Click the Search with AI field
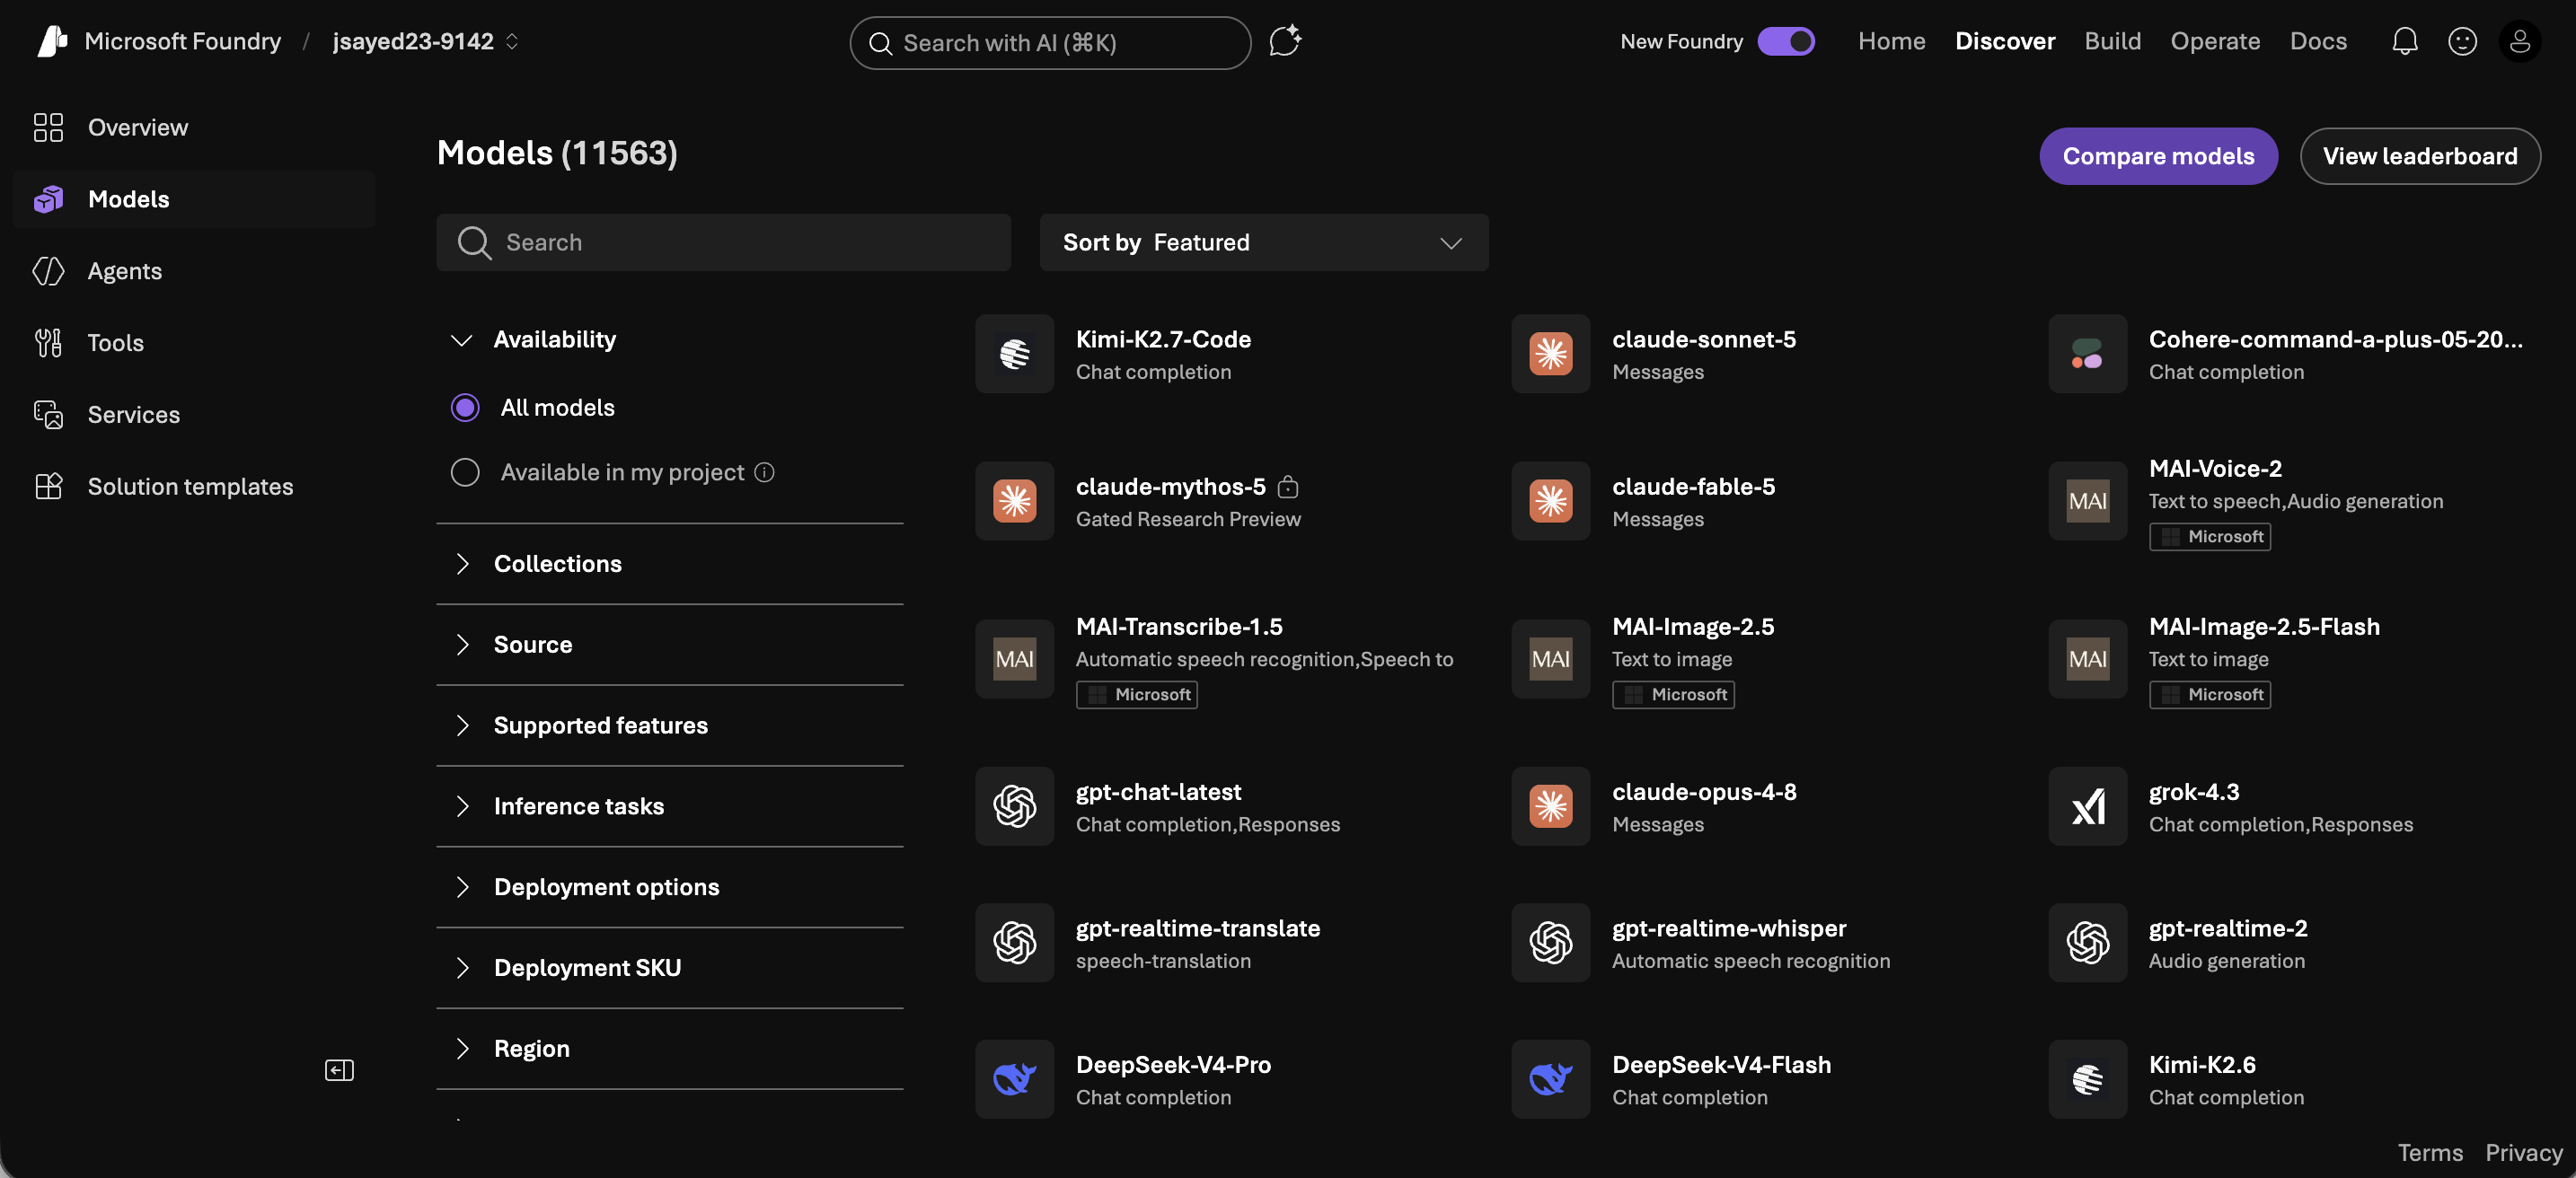Viewport: 2576px width, 1178px height. 1050,43
